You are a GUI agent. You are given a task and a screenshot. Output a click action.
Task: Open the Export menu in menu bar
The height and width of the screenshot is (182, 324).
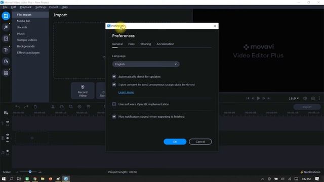coord(54,7)
